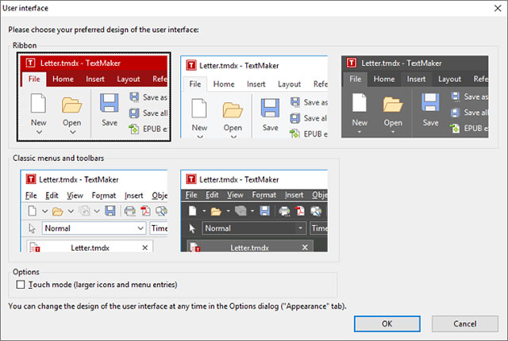Open Normal style dropdown in dark classic preview

(x=254, y=228)
